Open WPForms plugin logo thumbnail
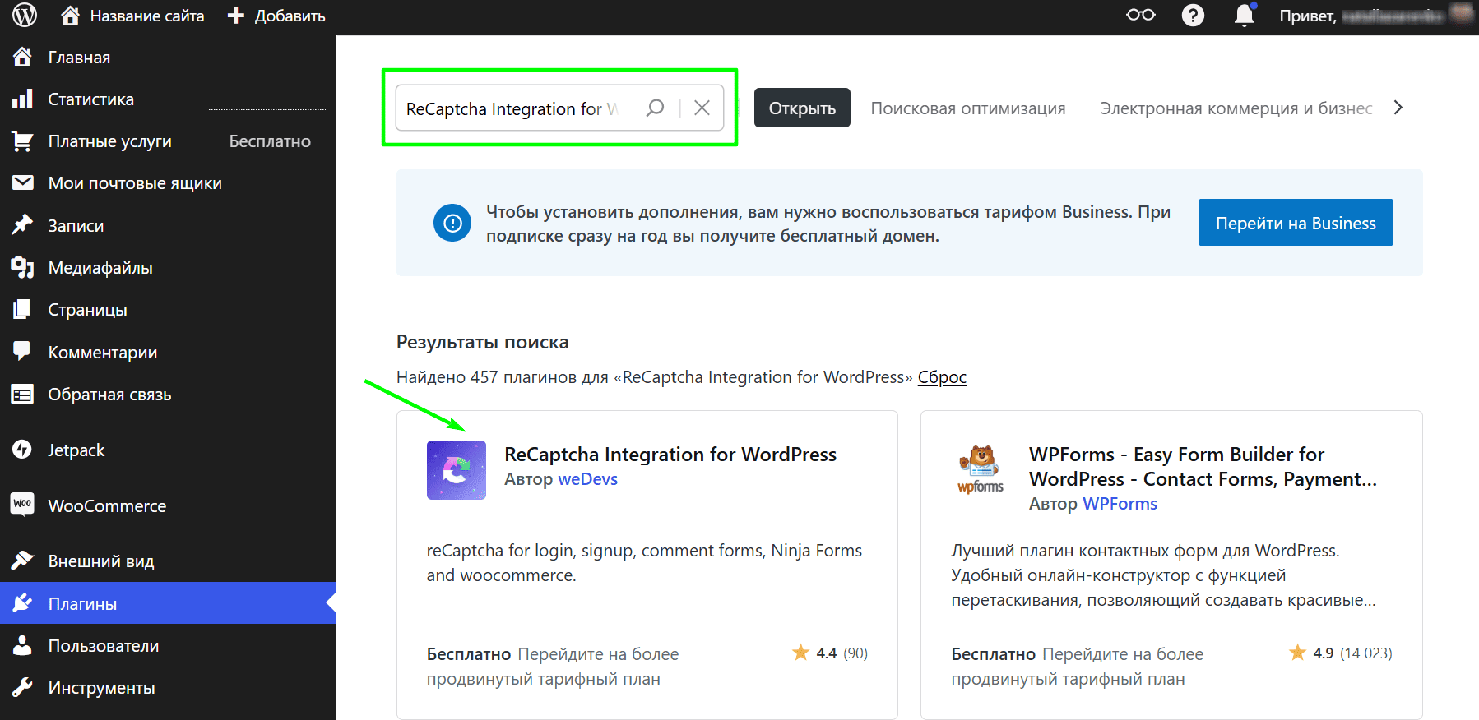The width and height of the screenshot is (1479, 720). (x=981, y=470)
